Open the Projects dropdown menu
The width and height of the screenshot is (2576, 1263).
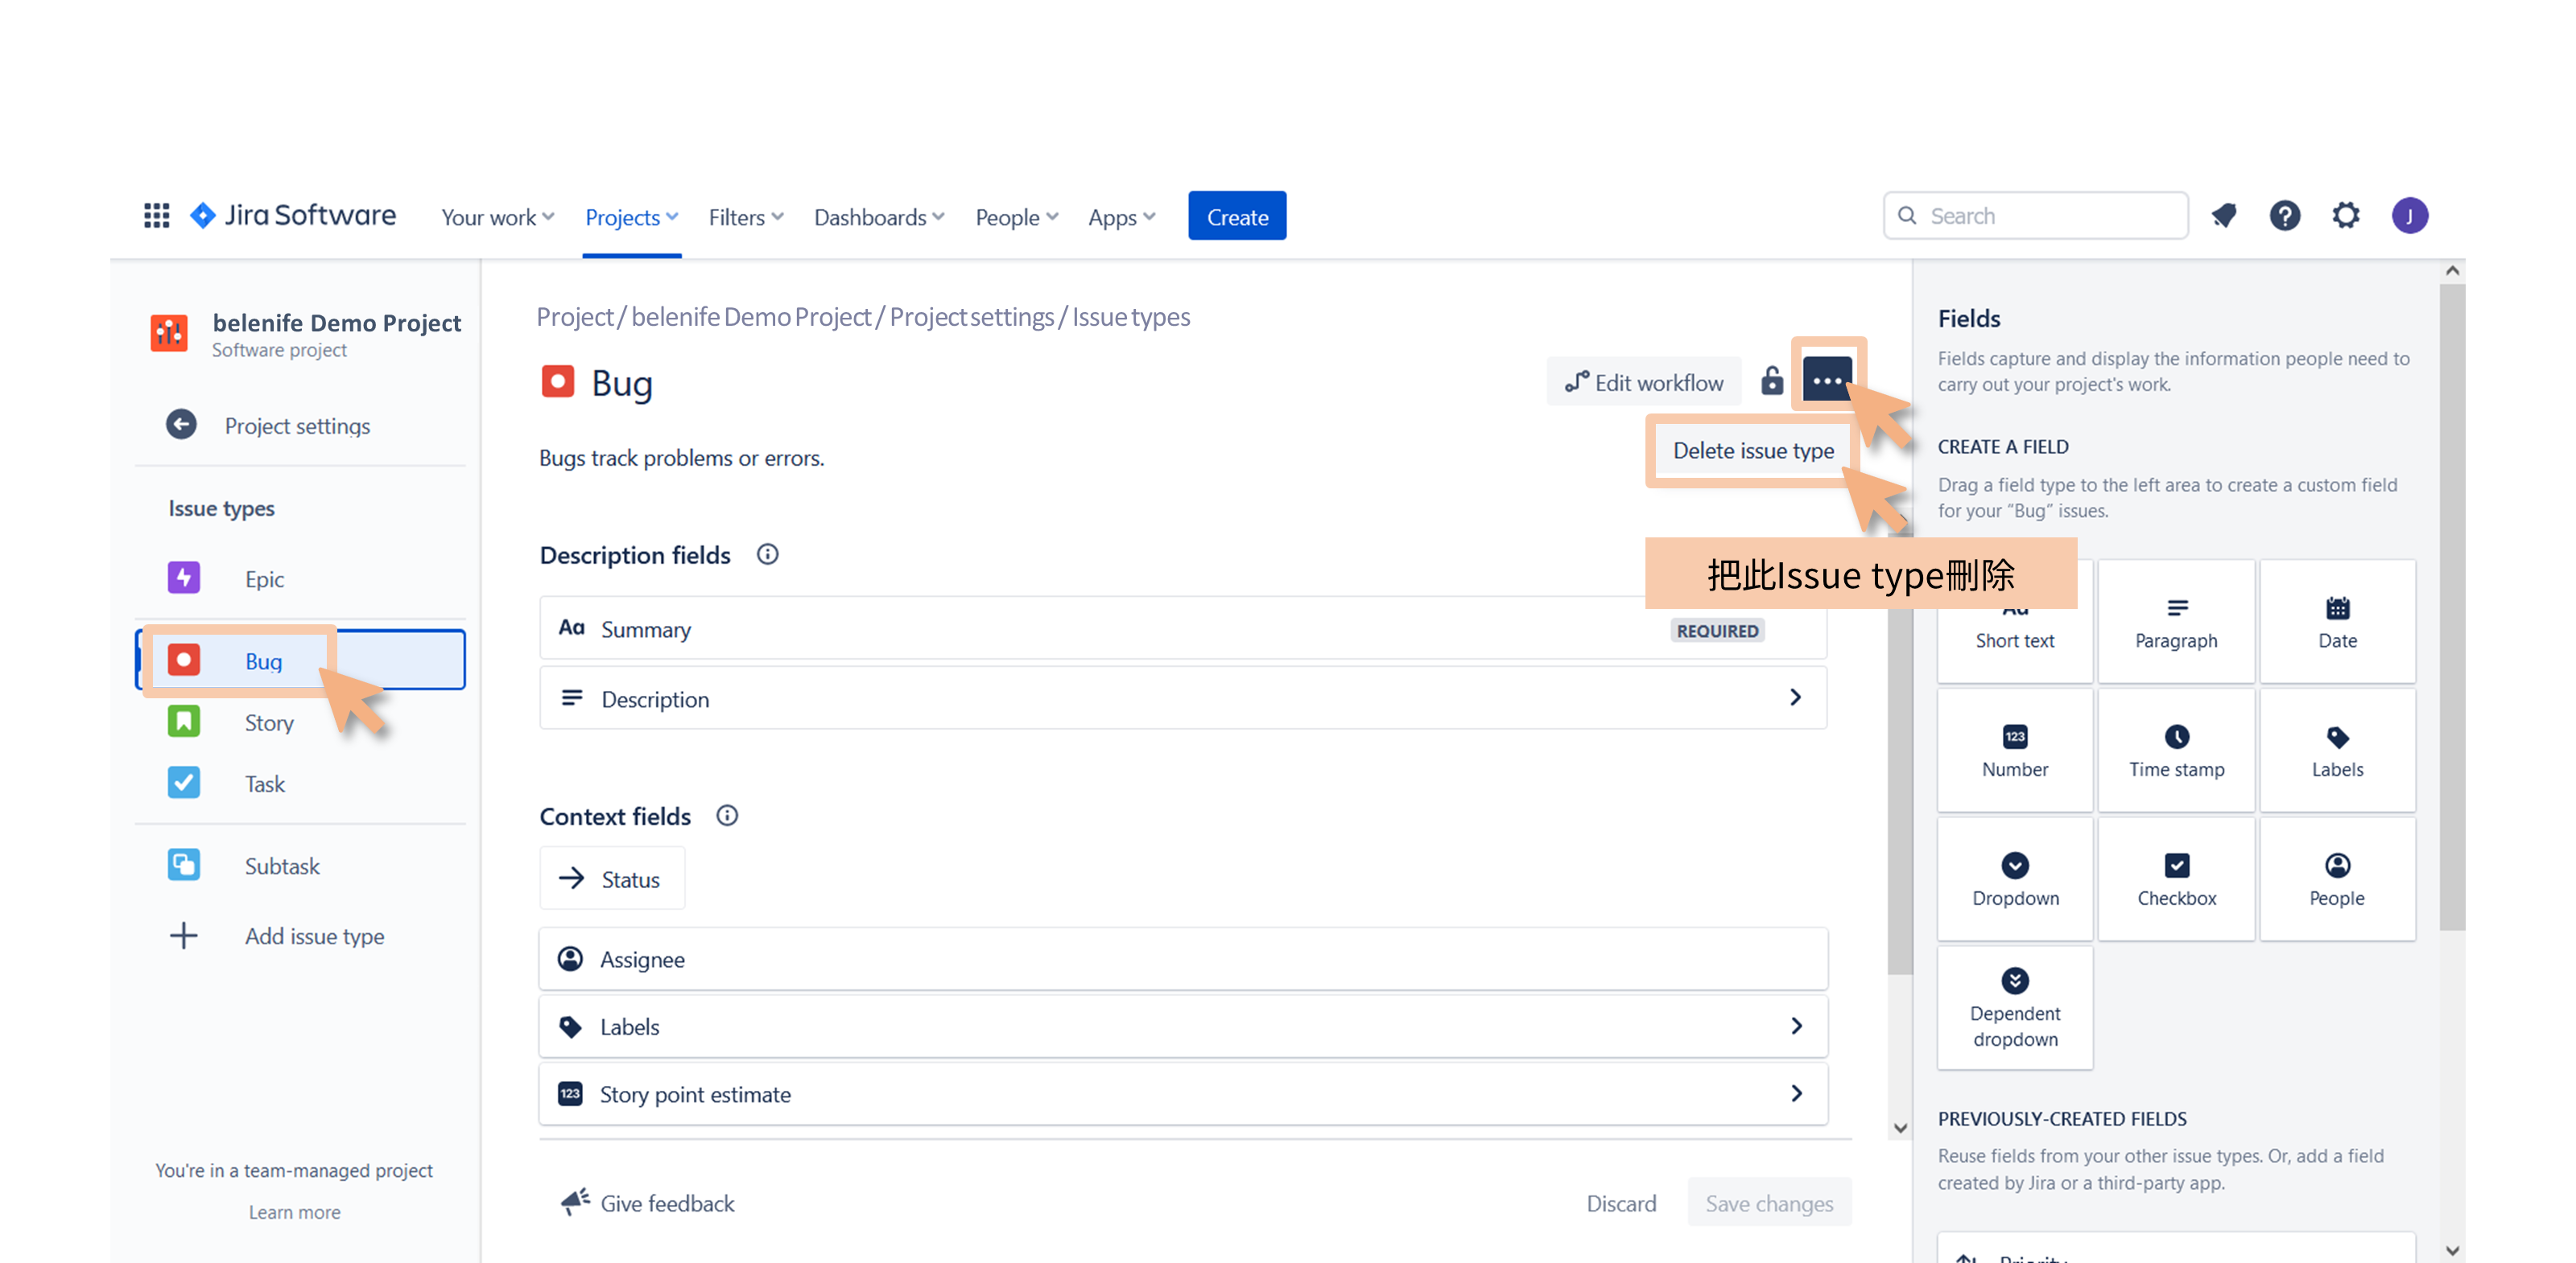[x=632, y=217]
